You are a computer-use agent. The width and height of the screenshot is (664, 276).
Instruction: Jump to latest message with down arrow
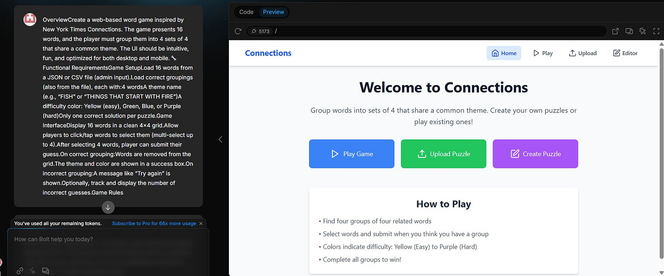(108, 207)
